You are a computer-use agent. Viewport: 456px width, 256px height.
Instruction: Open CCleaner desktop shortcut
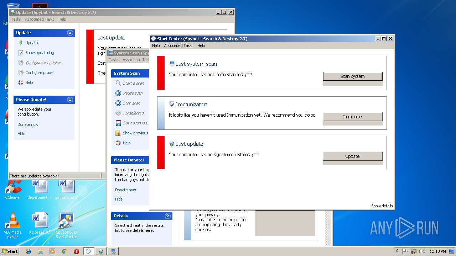13,190
